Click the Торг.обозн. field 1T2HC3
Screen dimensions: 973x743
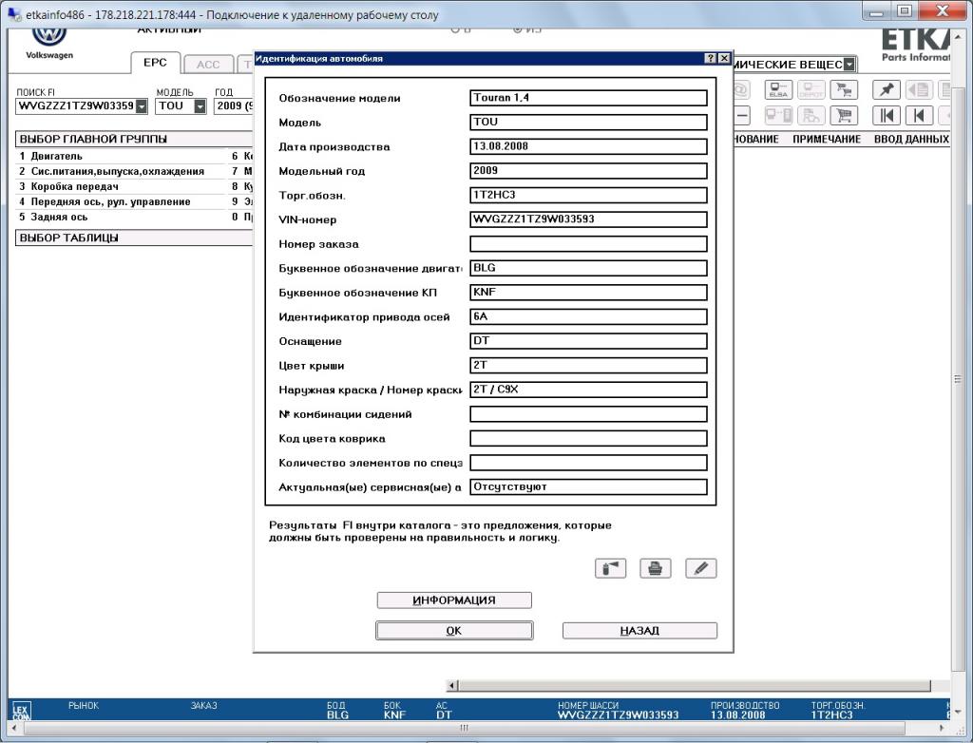pyautogui.click(x=588, y=195)
